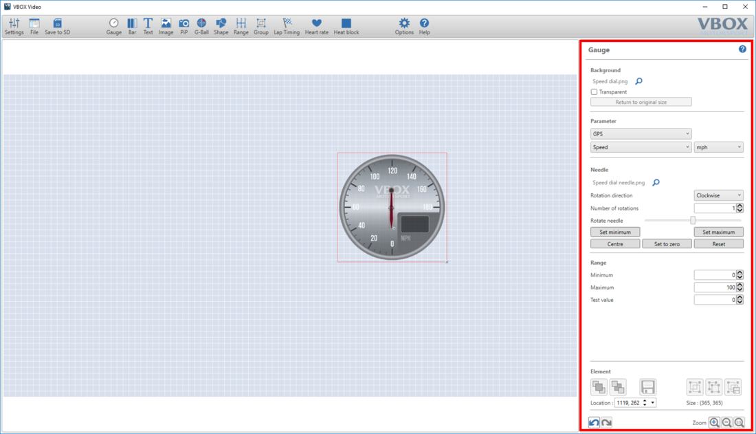Click the Centre button
Screen dimensions: 756x434
[615, 243]
